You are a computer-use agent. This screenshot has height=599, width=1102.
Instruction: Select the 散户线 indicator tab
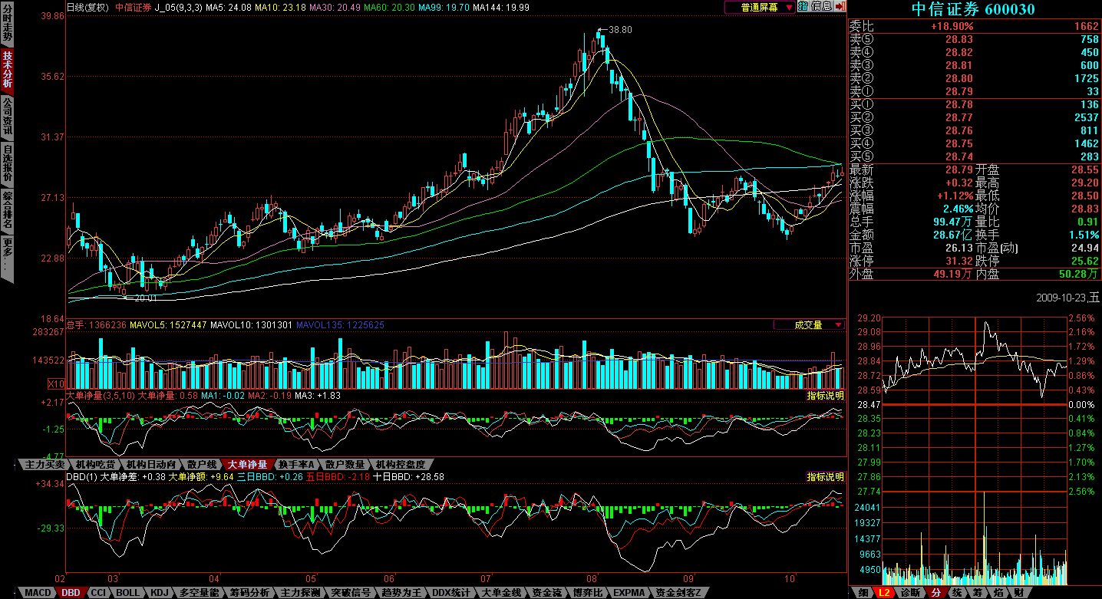pos(202,465)
